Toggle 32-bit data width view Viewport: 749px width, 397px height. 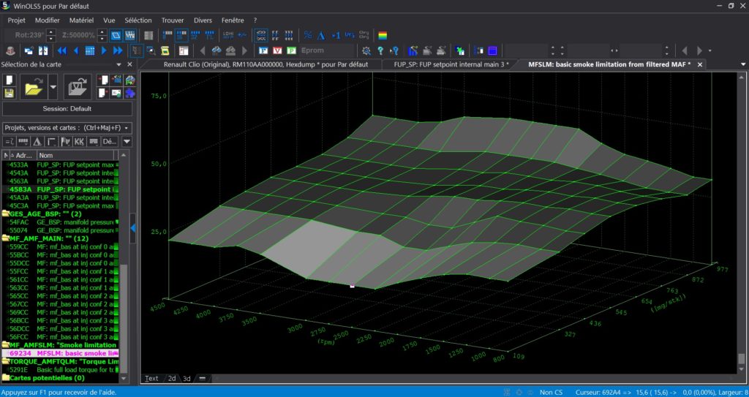pyautogui.click(x=195, y=35)
